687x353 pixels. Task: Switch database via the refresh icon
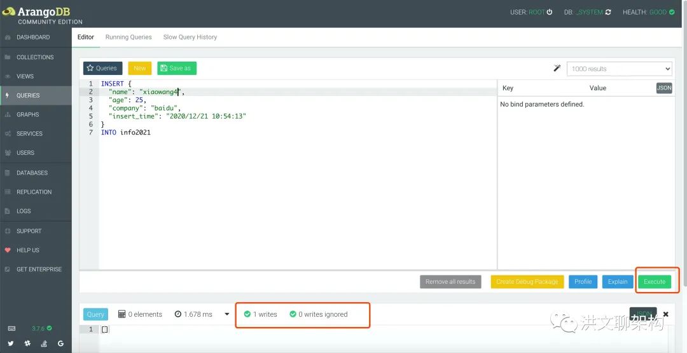[x=607, y=12]
